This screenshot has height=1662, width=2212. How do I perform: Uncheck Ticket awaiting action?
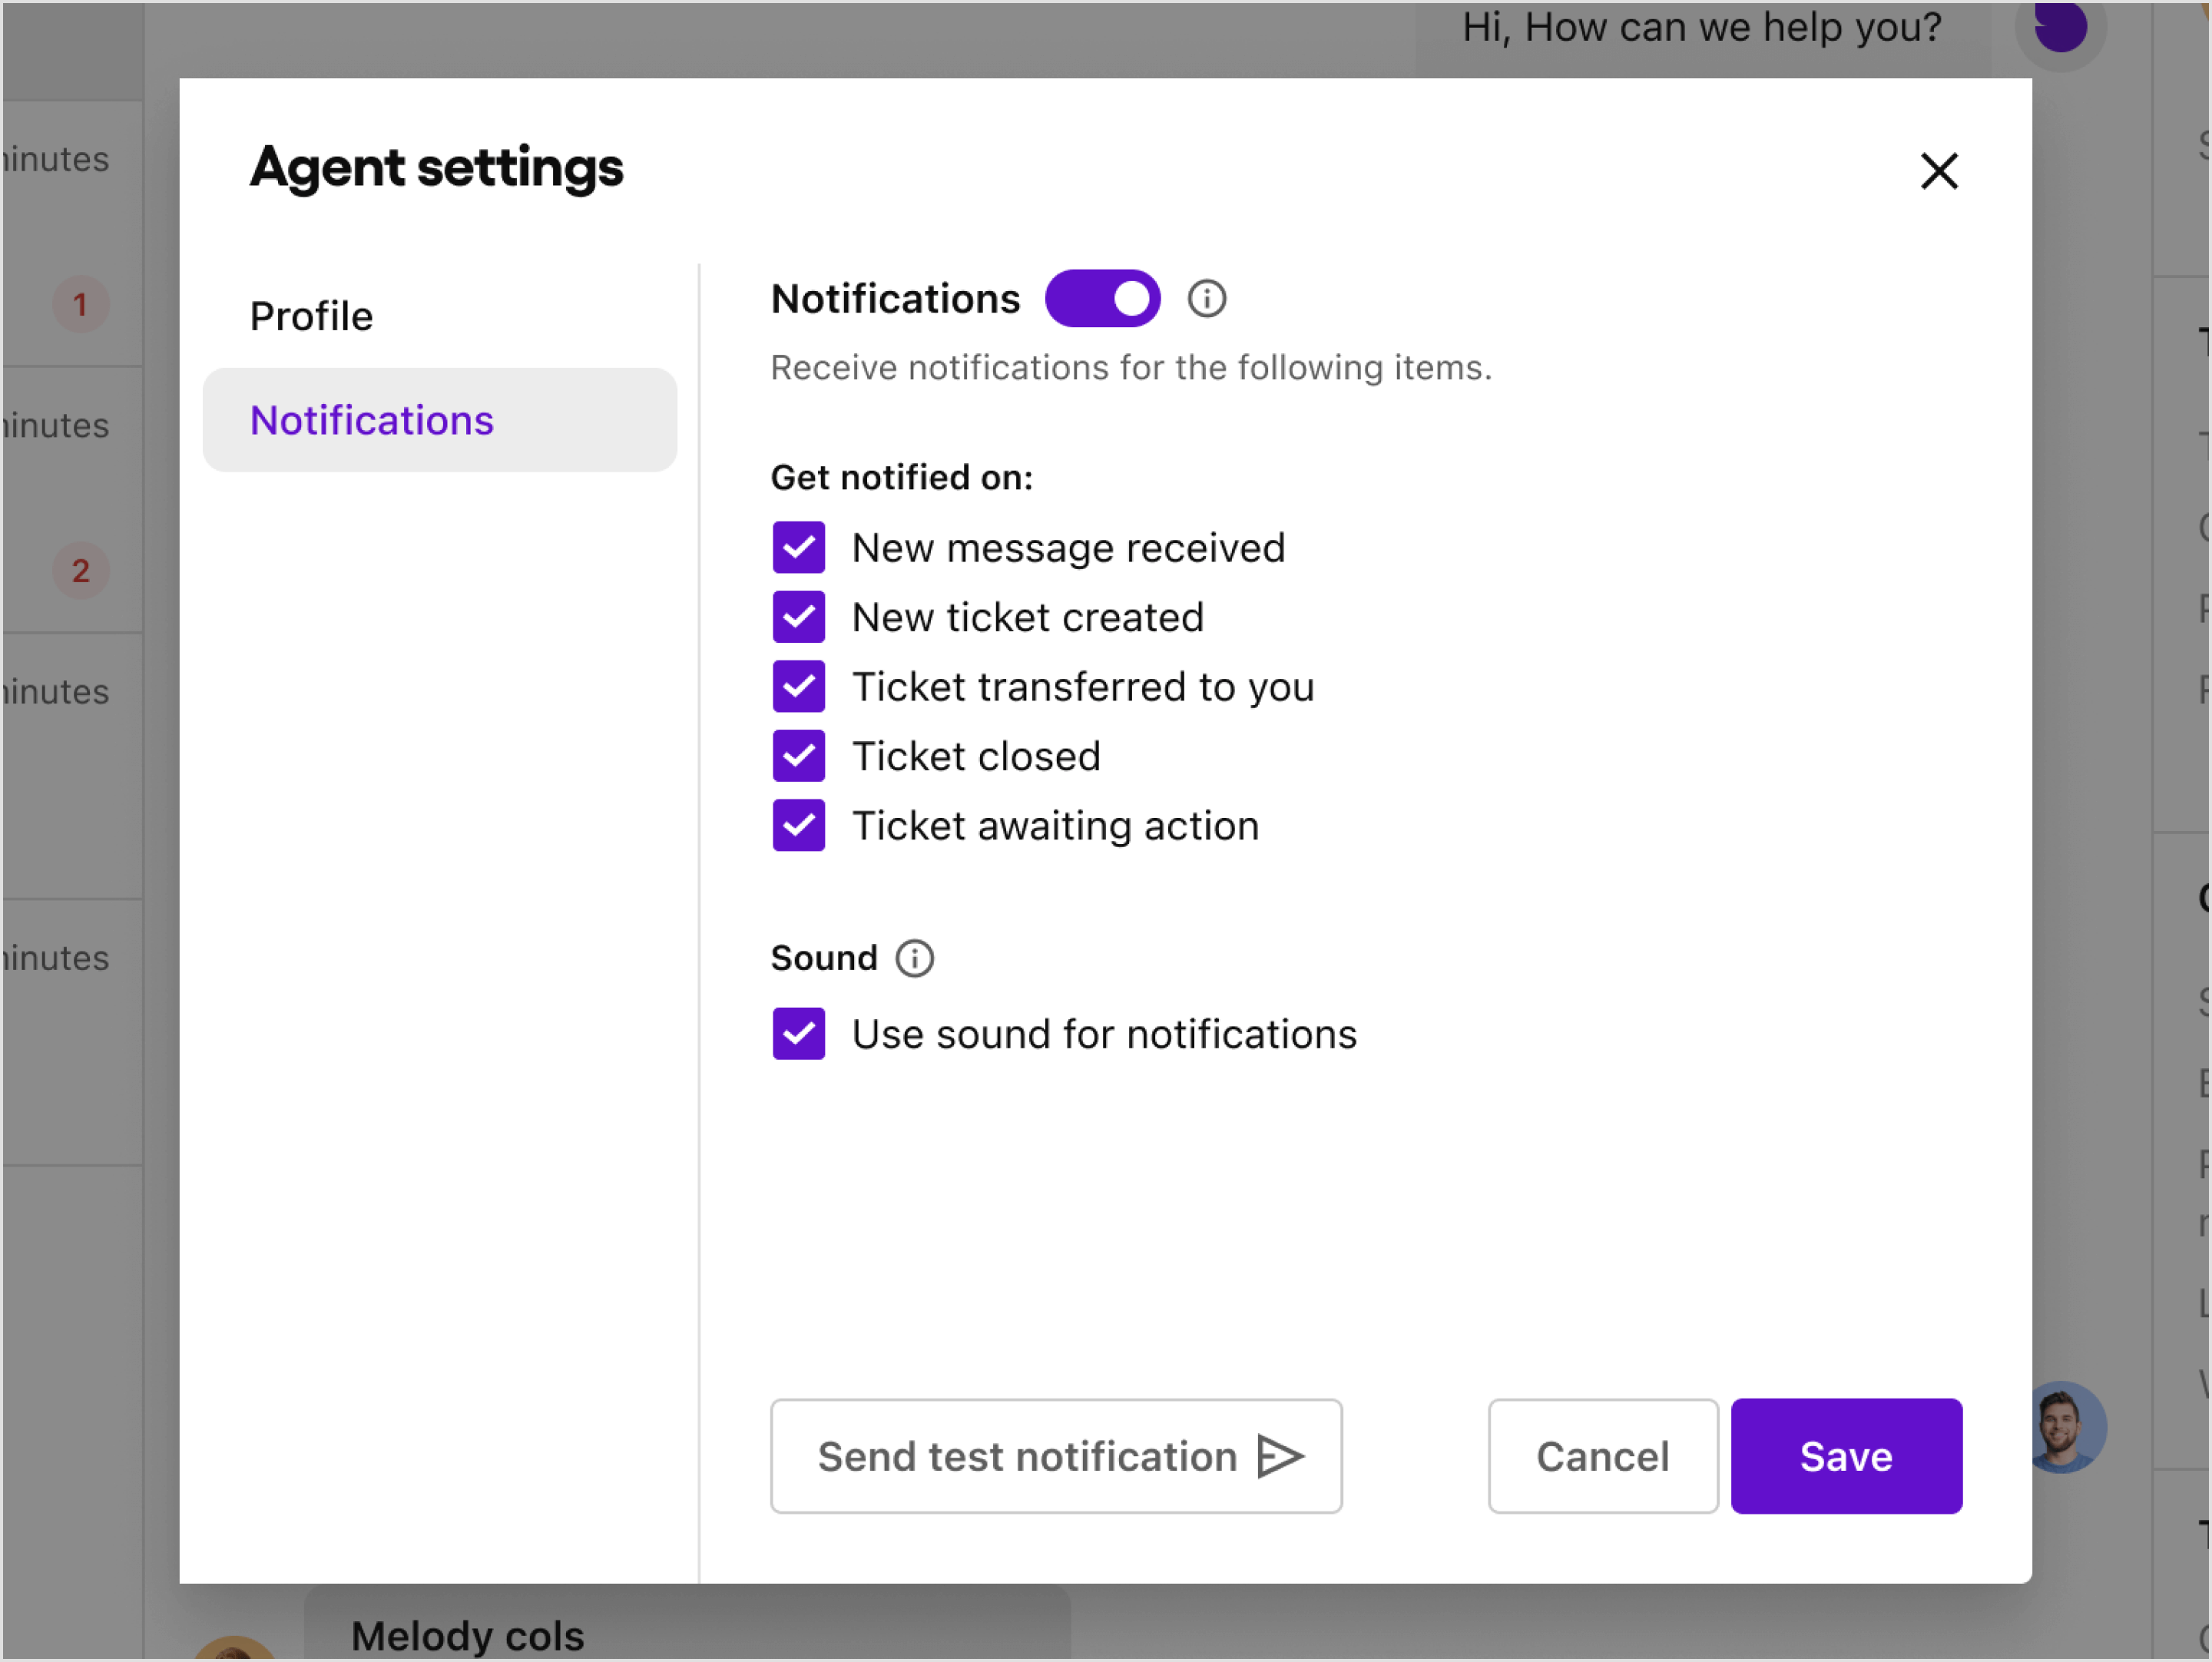798,825
